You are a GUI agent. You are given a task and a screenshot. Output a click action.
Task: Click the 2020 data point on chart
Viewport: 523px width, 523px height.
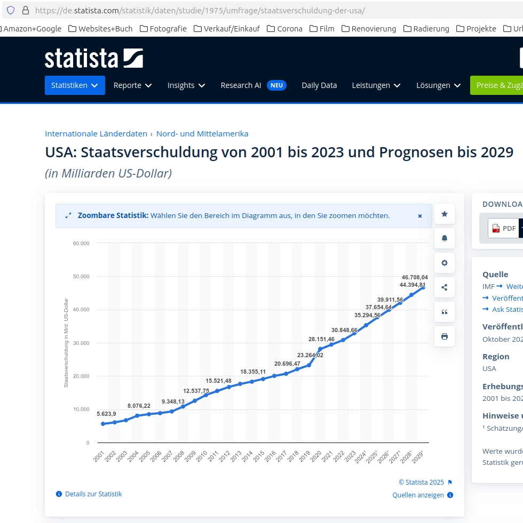pyautogui.click(x=320, y=349)
